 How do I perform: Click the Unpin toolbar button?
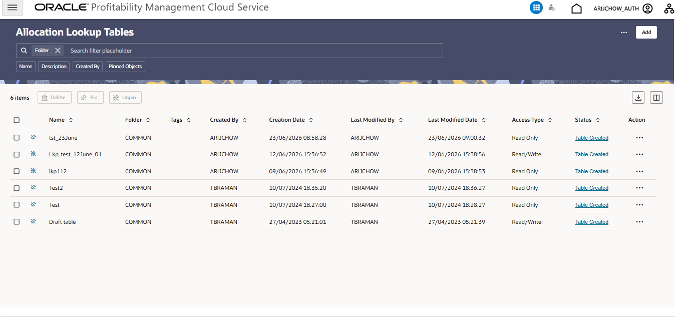click(x=125, y=98)
